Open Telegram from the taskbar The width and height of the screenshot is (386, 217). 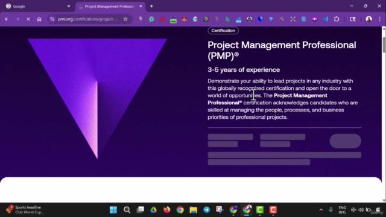point(206,210)
